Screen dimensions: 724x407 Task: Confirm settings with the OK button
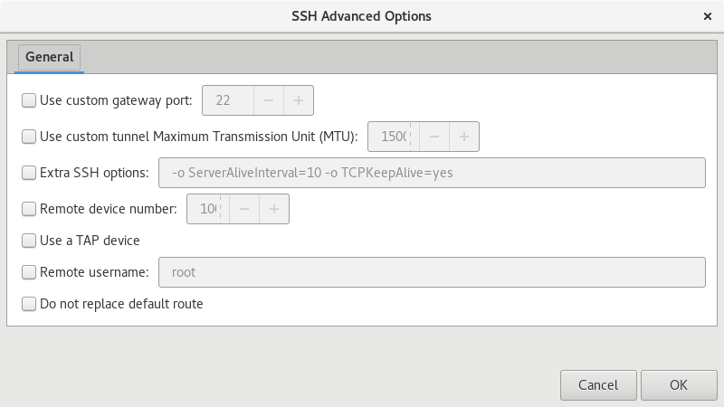pyautogui.click(x=679, y=384)
